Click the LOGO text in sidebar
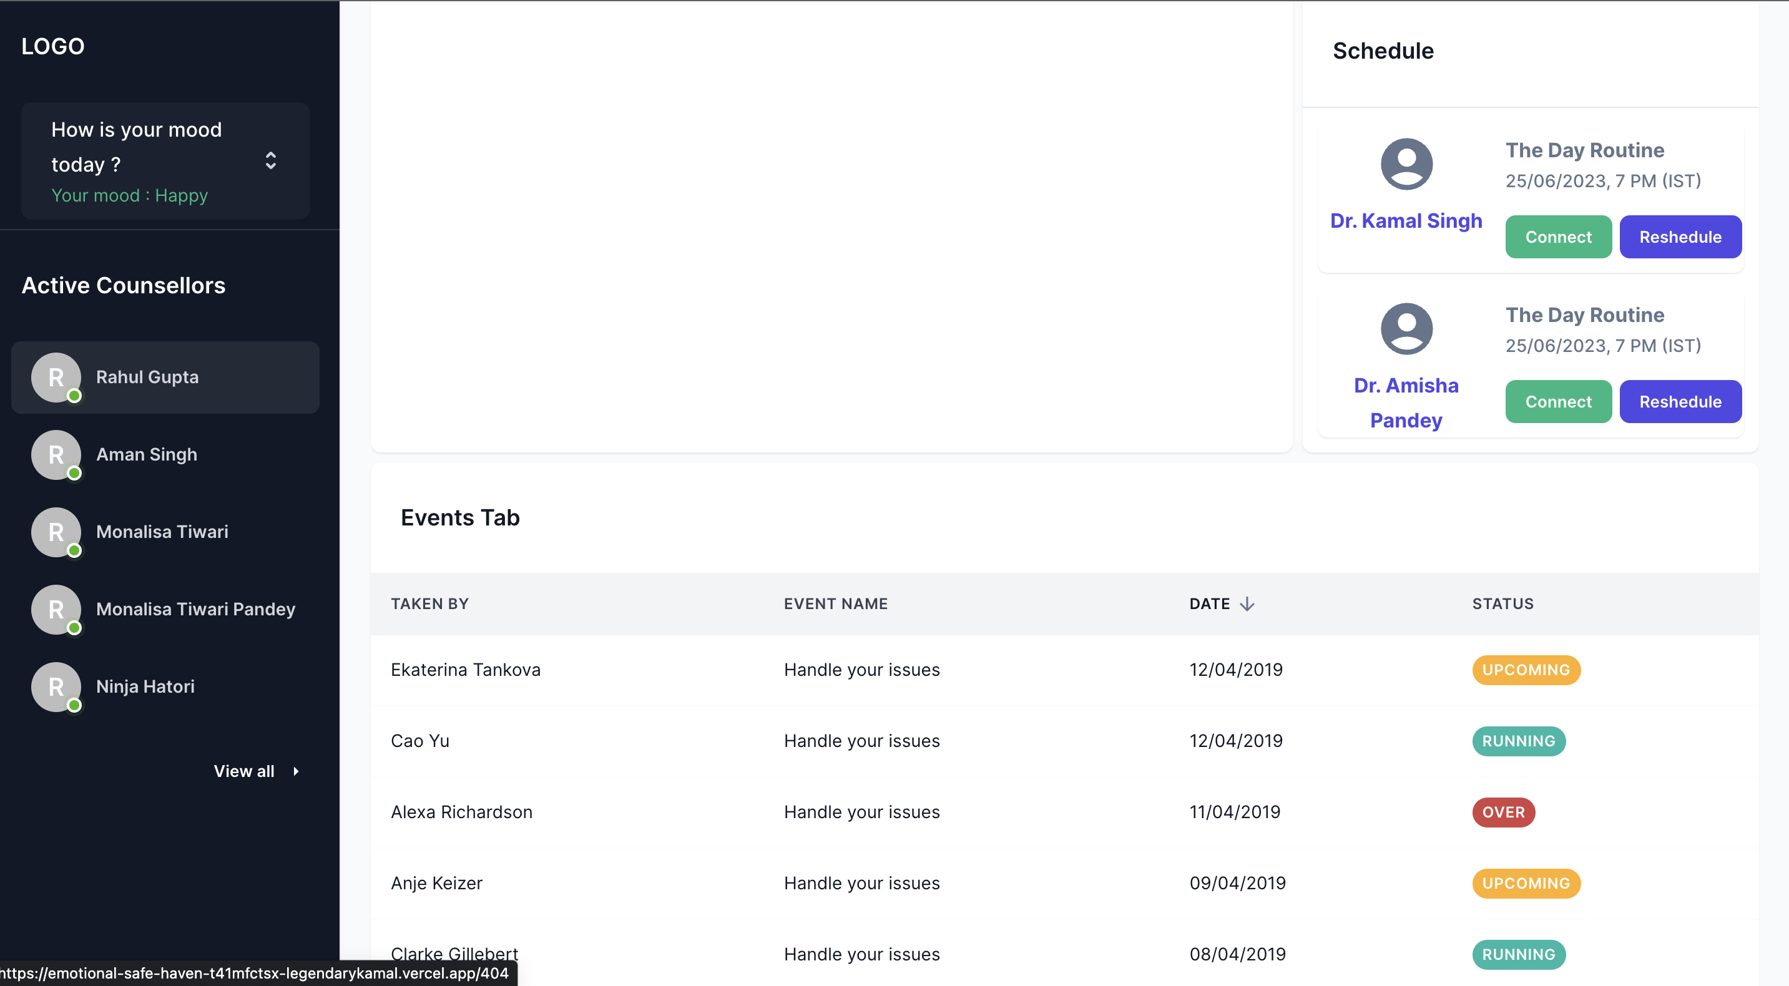This screenshot has width=1789, height=986. point(53,47)
